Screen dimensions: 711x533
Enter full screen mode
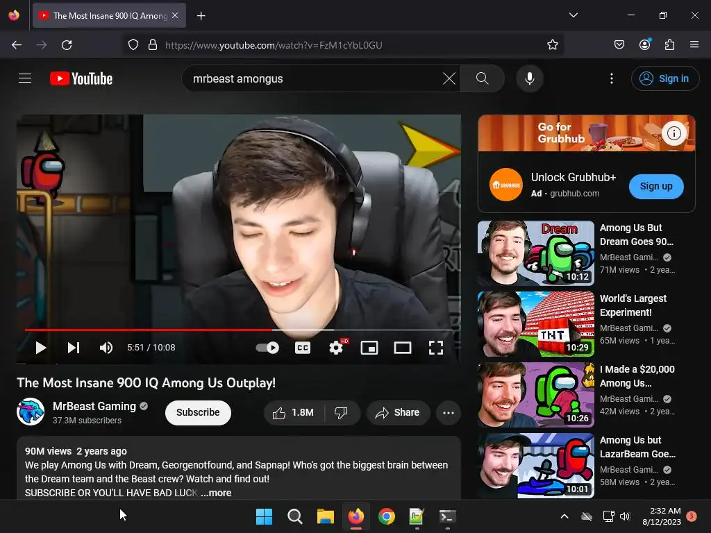coord(436,348)
